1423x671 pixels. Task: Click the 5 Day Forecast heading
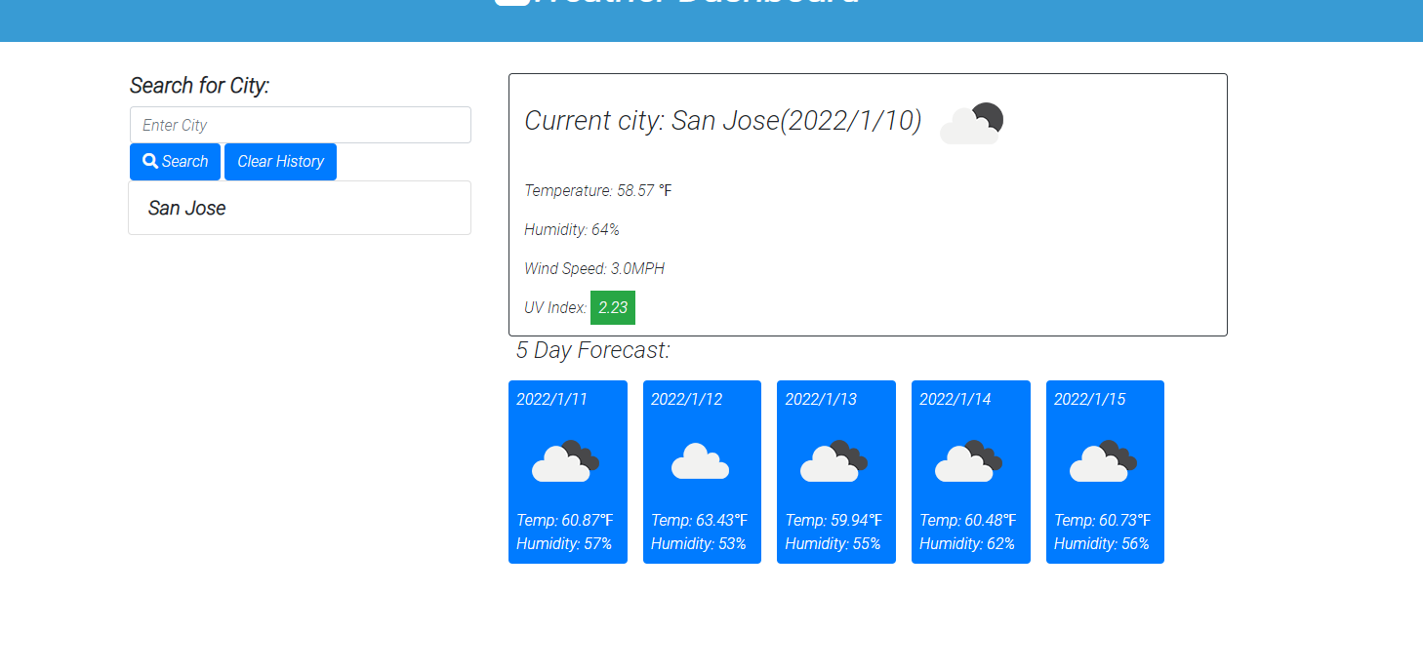pos(593,350)
